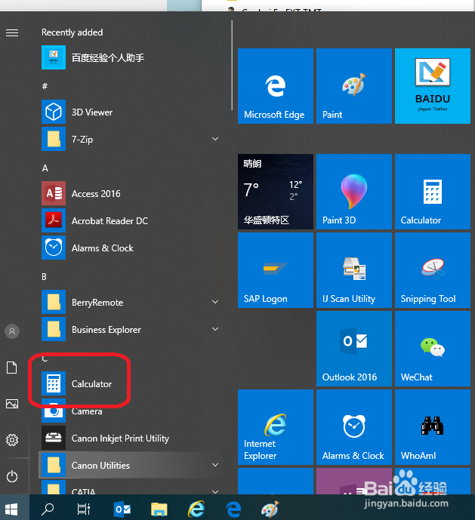
Task: Open the Outlook 2016 tile
Action: click(x=354, y=349)
